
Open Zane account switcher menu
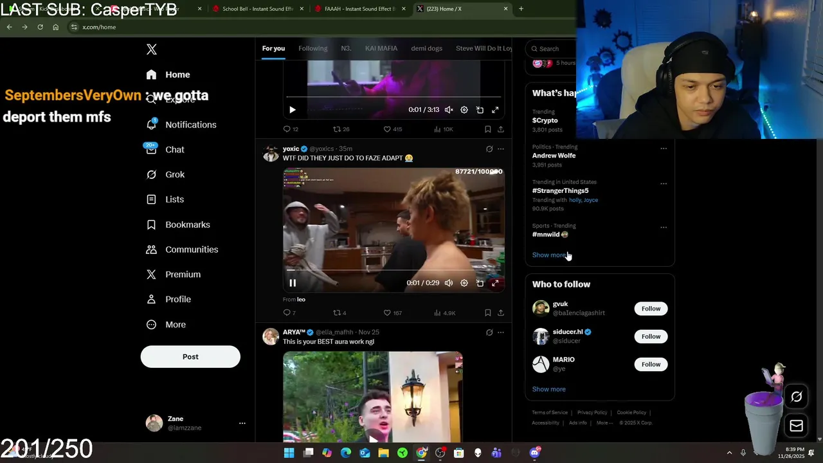(x=195, y=423)
